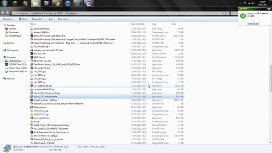Expand arrow after Downloads in breadcrumb

click(x=78, y=13)
